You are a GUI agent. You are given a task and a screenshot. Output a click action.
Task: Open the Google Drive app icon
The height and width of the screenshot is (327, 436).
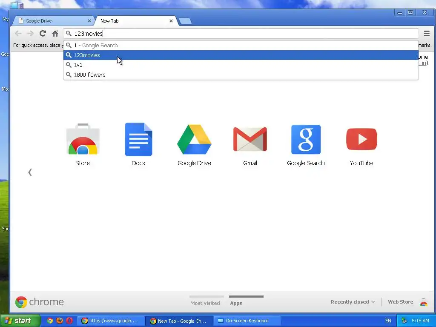[x=194, y=139]
